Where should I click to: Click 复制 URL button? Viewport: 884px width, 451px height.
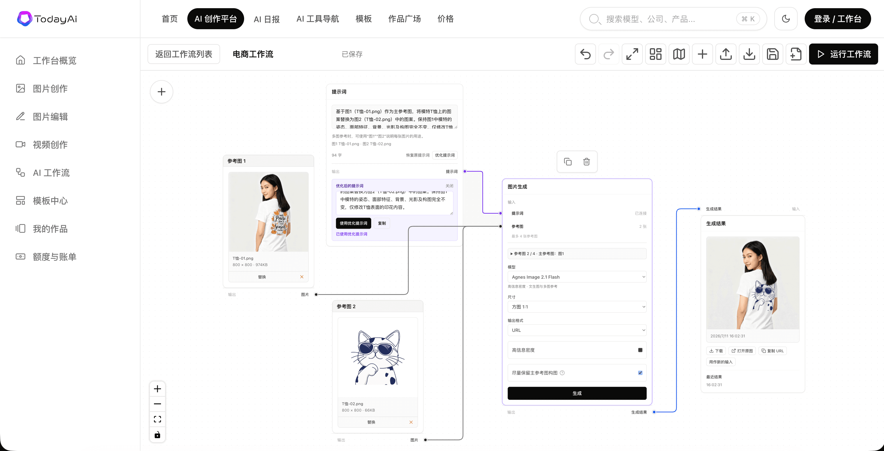coord(772,351)
